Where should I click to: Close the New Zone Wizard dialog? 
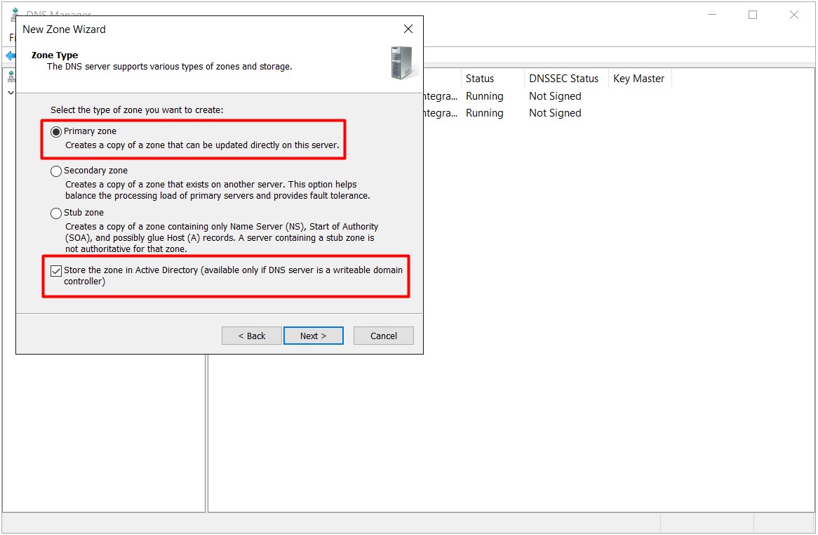click(x=408, y=29)
